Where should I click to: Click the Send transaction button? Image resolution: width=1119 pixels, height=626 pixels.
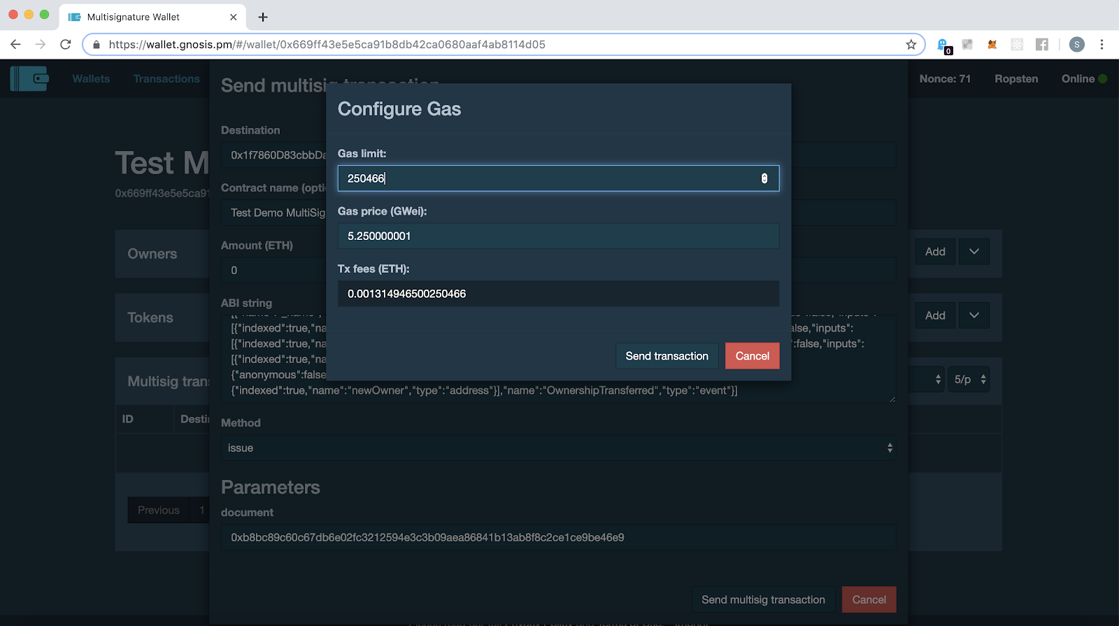tap(667, 356)
